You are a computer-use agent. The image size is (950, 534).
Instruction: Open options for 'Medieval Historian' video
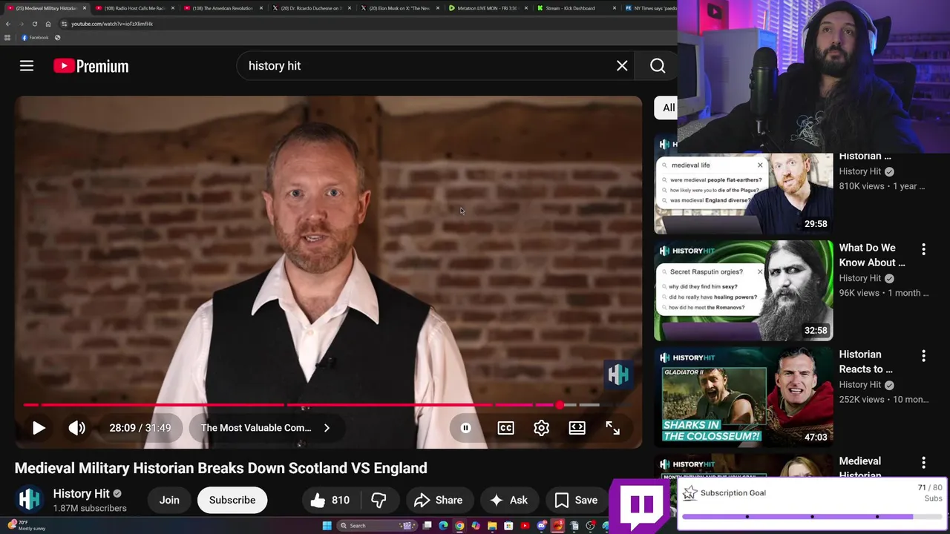[923, 463]
